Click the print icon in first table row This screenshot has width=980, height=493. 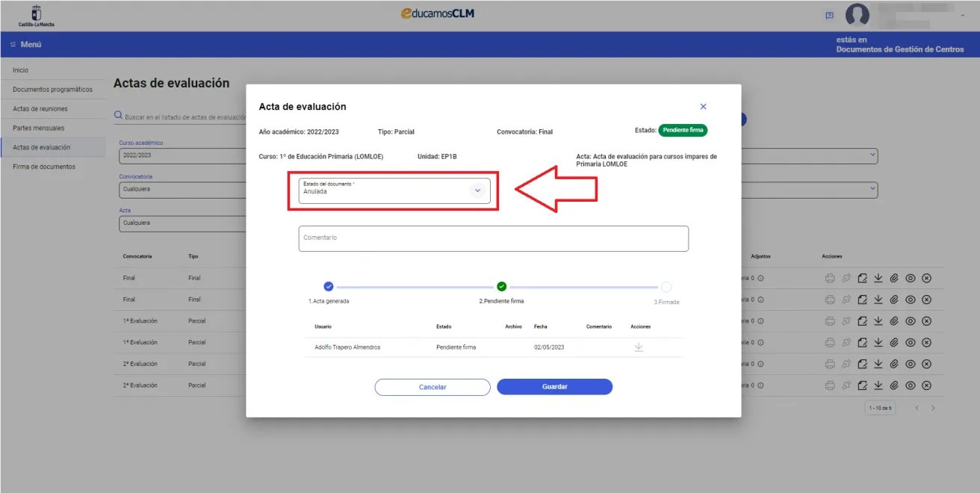point(830,278)
